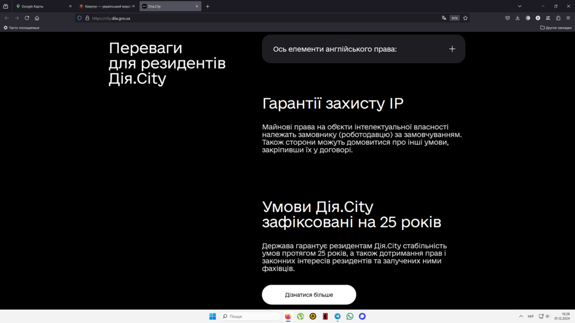Open the red chess knight app in taskbar
Image resolution: width=575 pixels, height=323 pixels.
(x=325, y=317)
